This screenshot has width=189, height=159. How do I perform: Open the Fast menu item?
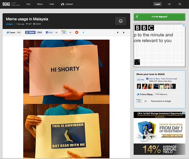52,4
